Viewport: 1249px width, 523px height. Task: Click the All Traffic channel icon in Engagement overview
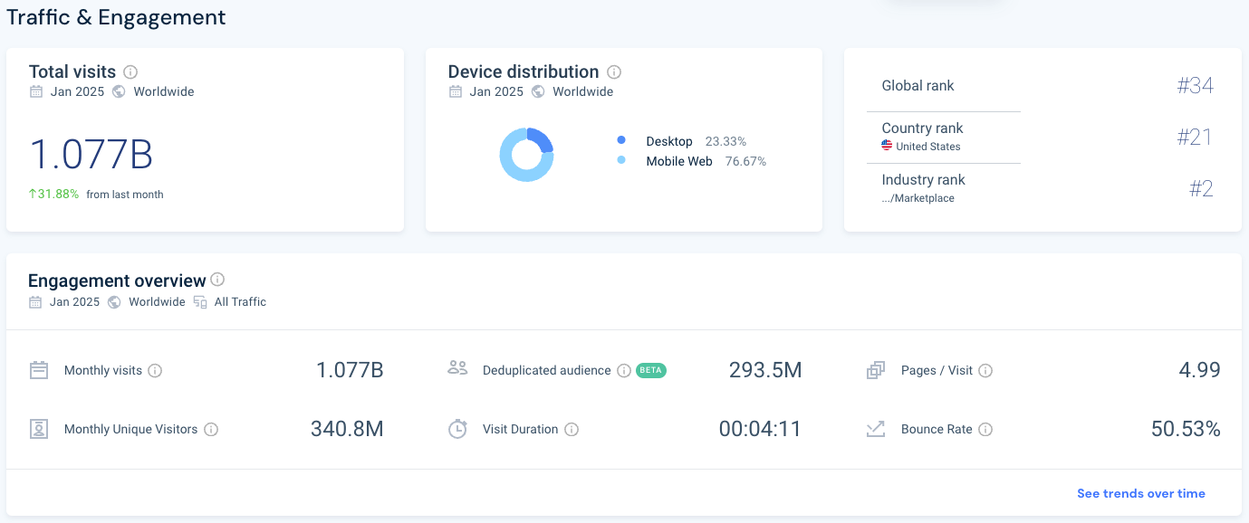pos(199,301)
